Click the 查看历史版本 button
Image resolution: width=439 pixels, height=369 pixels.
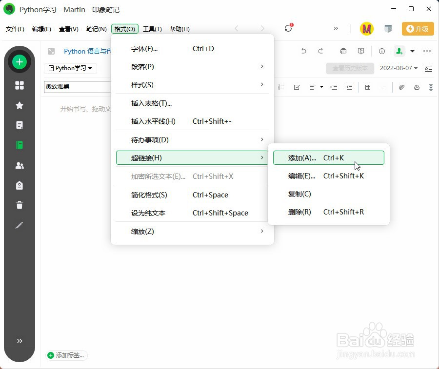350,68
